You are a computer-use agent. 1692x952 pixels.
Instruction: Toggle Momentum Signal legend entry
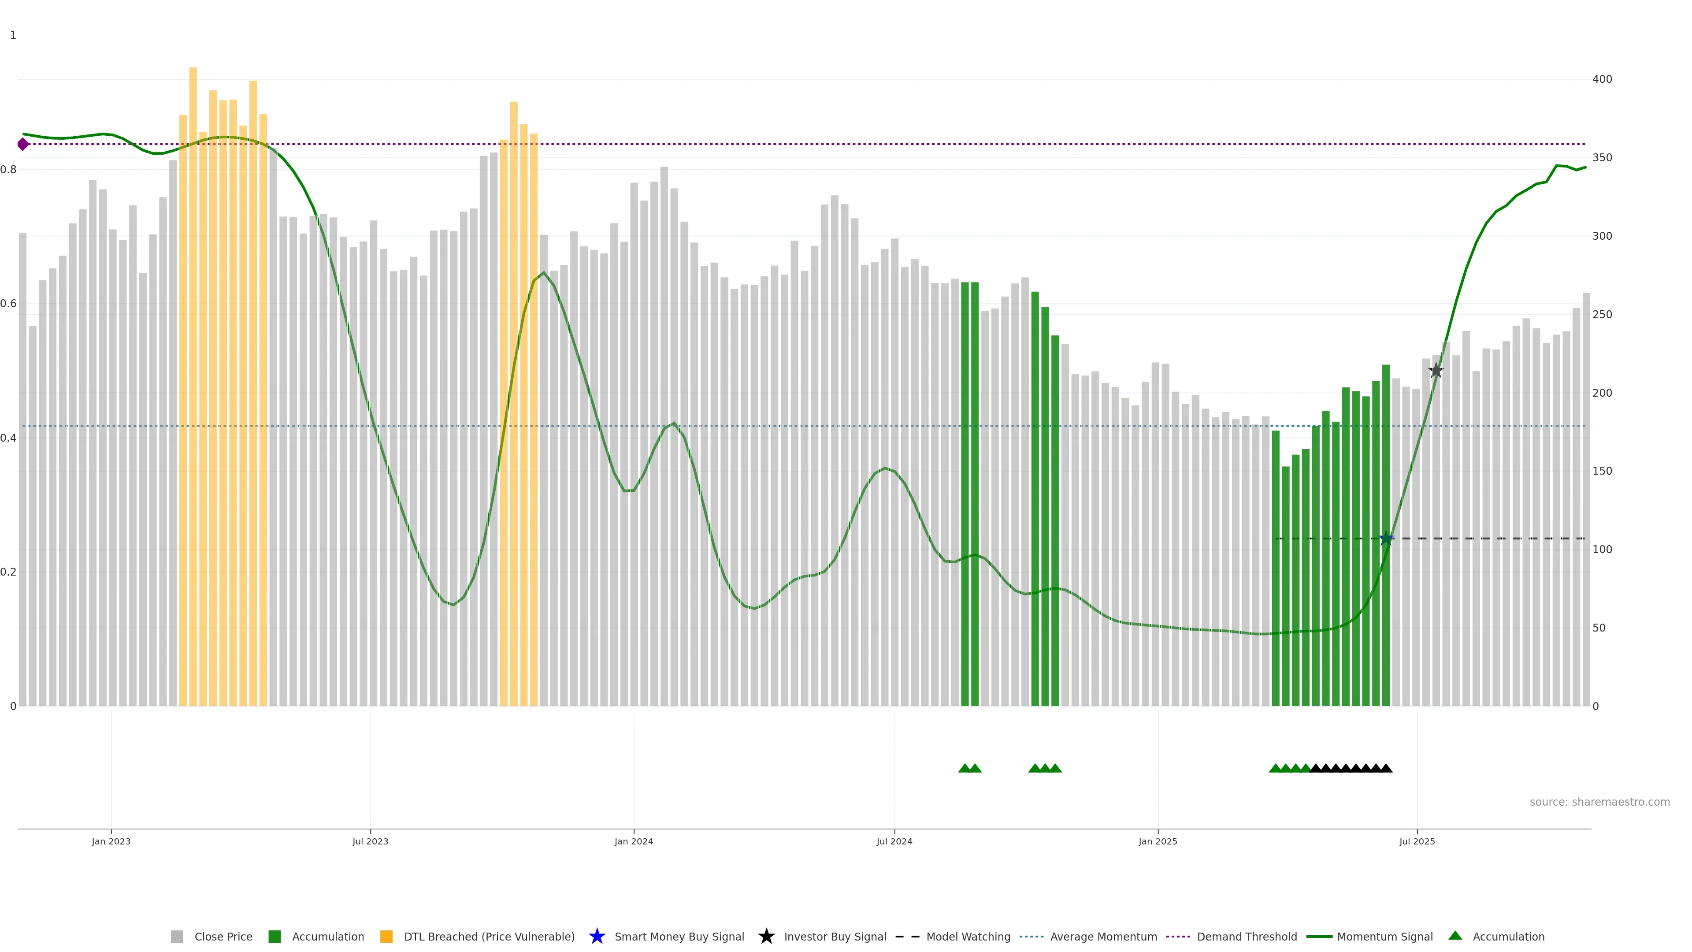1384,937
